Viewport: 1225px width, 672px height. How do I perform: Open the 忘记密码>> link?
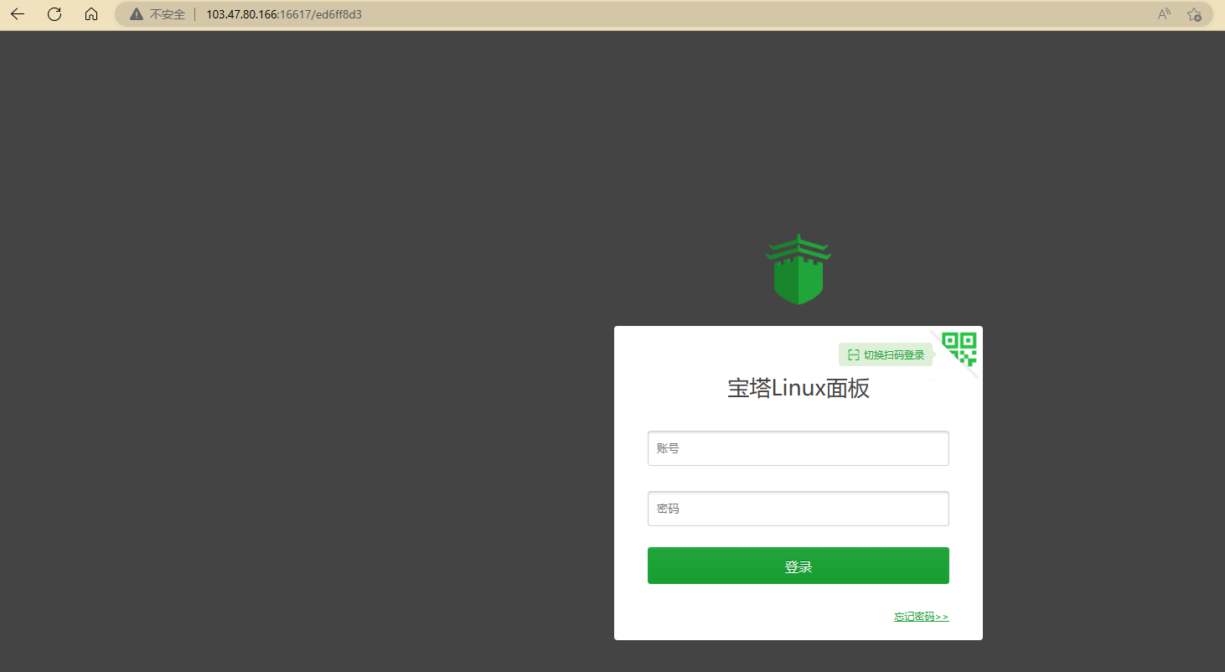(921, 617)
